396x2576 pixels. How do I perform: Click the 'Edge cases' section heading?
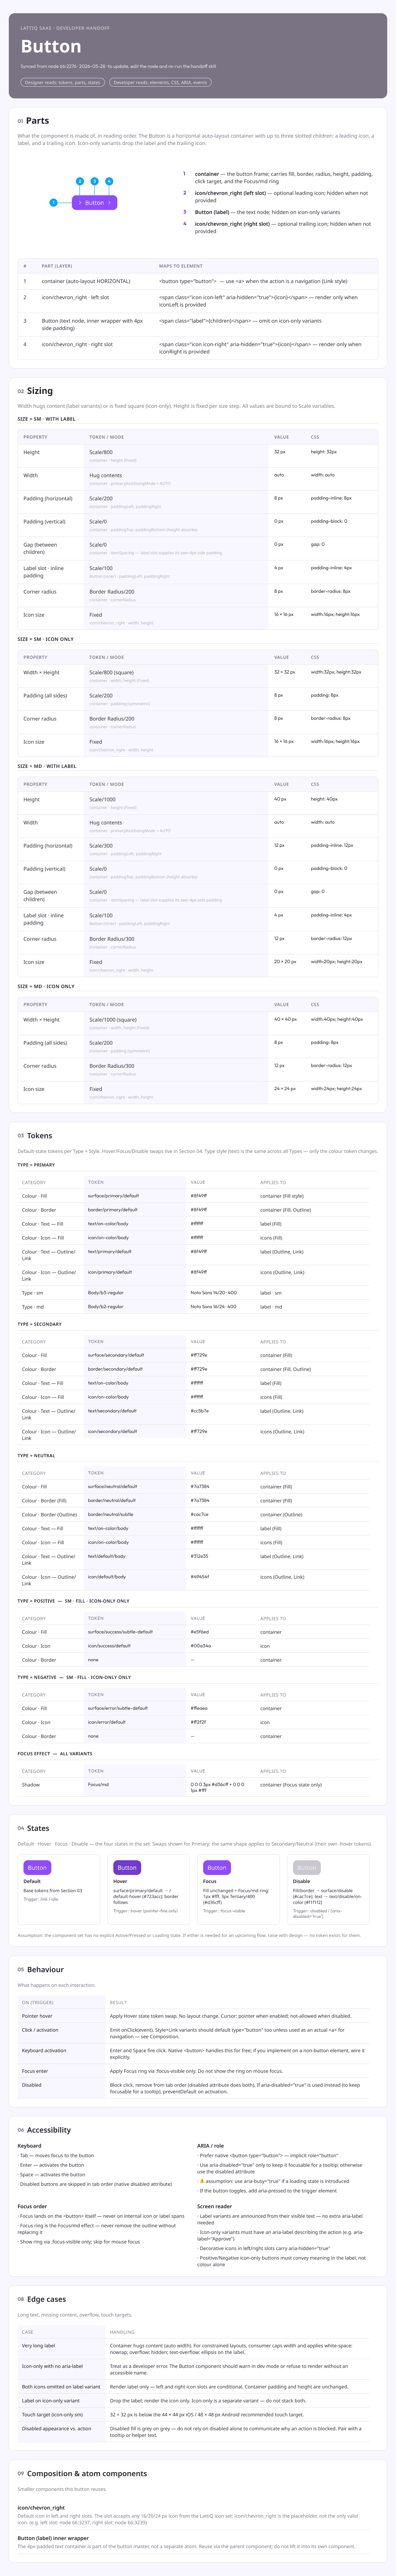pyautogui.click(x=47, y=2299)
